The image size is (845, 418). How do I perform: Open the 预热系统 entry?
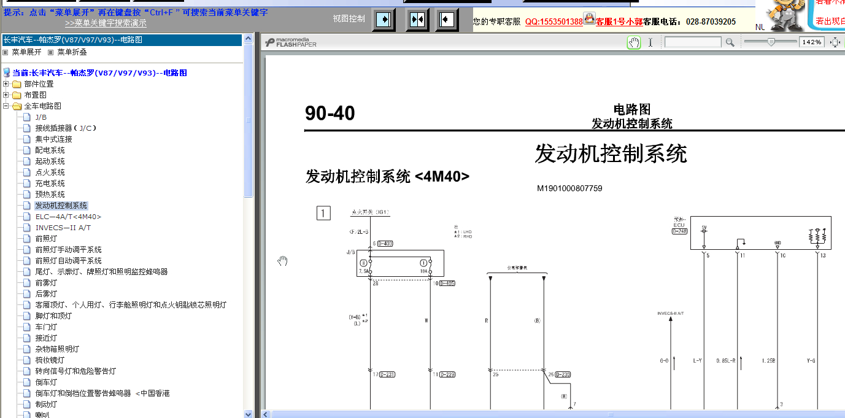click(x=50, y=194)
